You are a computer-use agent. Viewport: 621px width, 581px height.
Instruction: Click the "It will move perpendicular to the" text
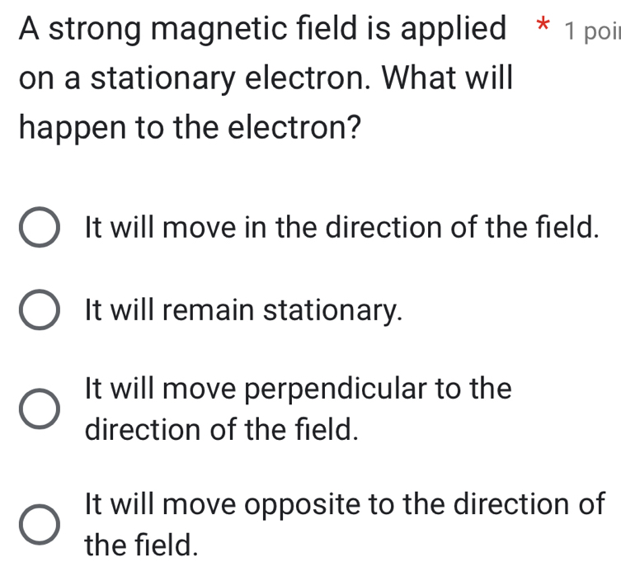tap(297, 388)
